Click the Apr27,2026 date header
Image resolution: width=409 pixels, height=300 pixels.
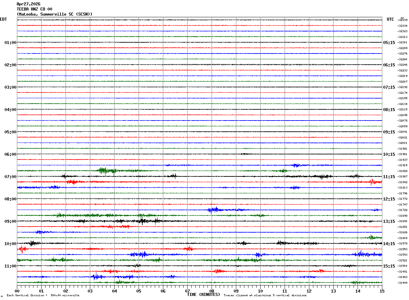[28, 4]
